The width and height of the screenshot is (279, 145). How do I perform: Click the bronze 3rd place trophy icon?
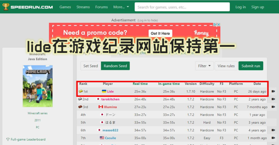click(x=80, y=107)
